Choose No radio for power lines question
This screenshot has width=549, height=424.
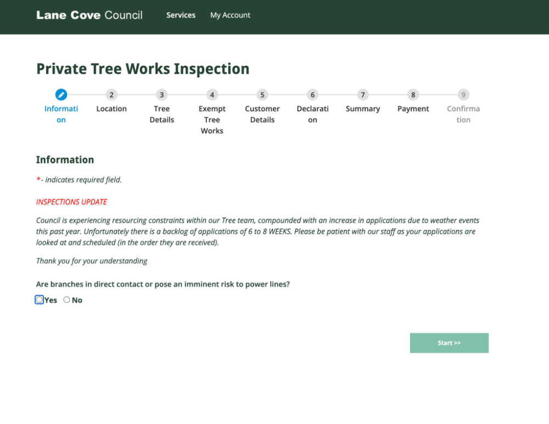coord(67,300)
